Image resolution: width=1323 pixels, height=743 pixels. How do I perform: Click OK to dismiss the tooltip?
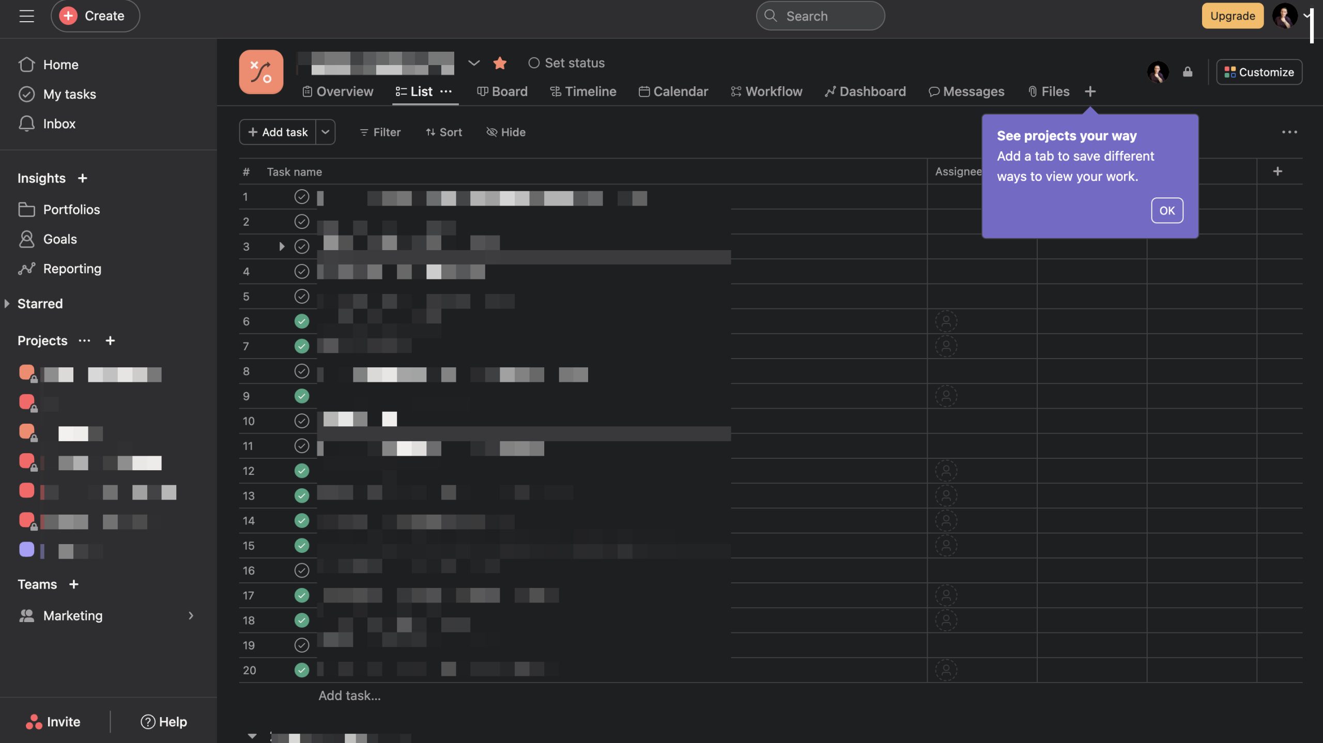pos(1167,211)
